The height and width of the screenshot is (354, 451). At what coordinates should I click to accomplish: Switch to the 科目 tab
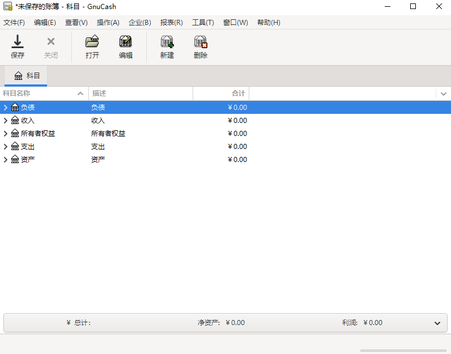click(x=26, y=76)
